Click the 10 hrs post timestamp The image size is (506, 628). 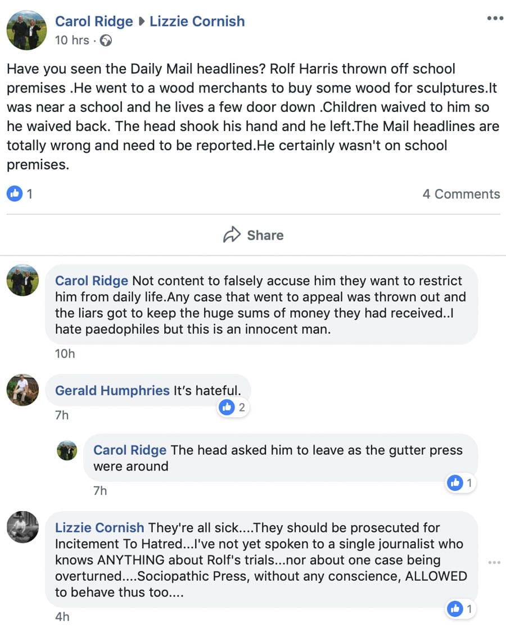[72, 40]
